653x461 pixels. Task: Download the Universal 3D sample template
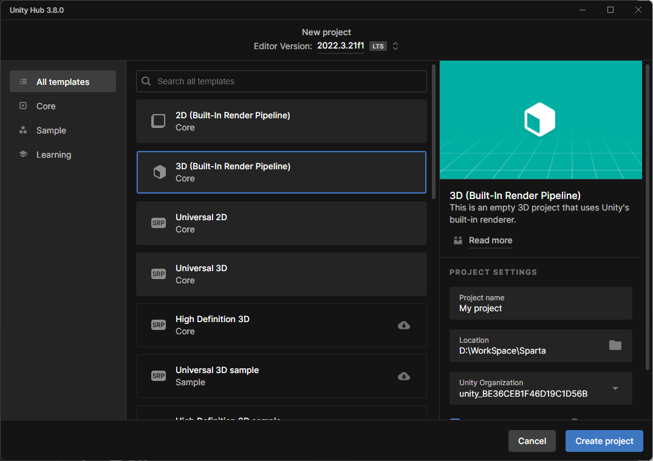pyautogui.click(x=403, y=376)
